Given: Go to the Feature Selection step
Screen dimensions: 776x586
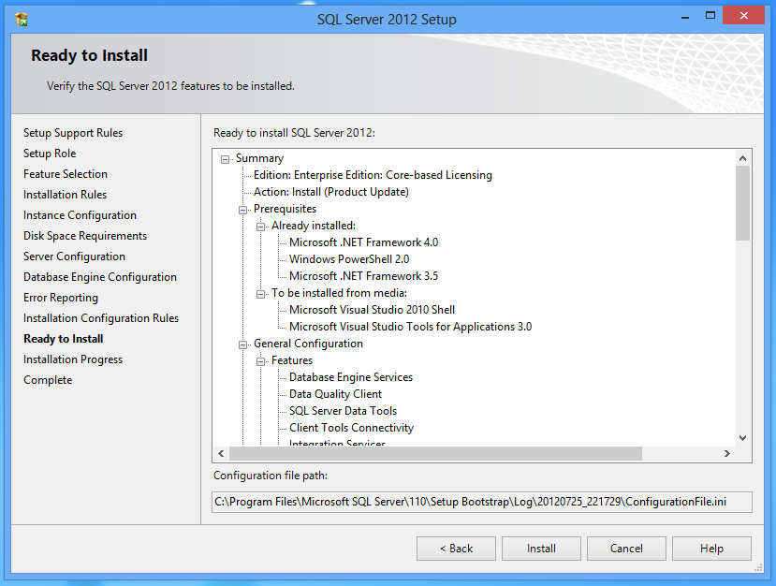Looking at the screenshot, I should (66, 174).
